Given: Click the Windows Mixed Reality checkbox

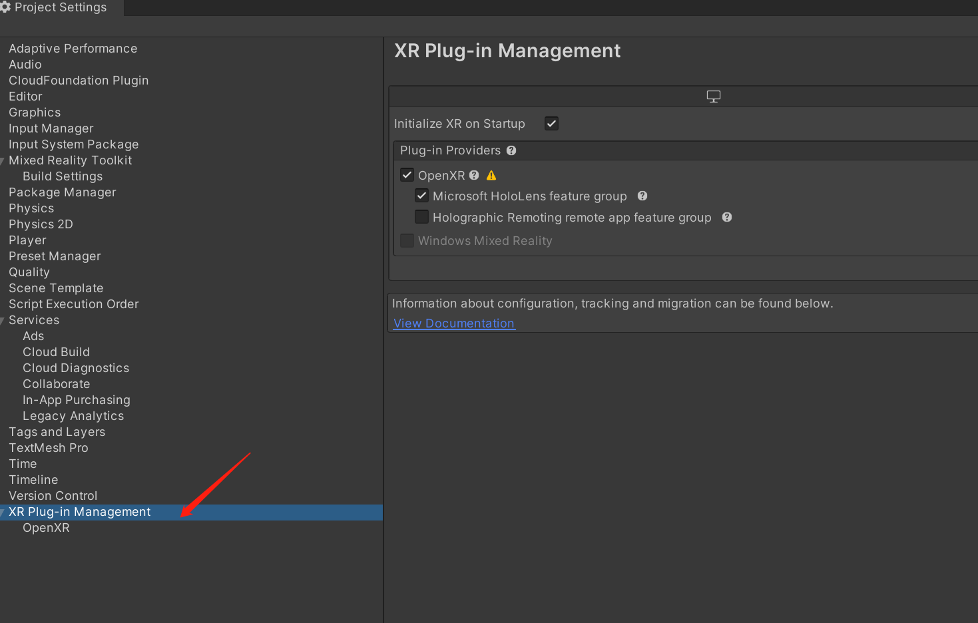Looking at the screenshot, I should pyautogui.click(x=407, y=240).
